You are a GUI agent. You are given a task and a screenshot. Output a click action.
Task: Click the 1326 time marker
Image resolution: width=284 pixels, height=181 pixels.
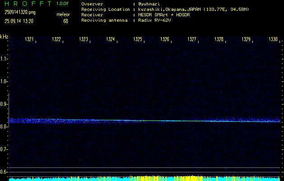165,39
